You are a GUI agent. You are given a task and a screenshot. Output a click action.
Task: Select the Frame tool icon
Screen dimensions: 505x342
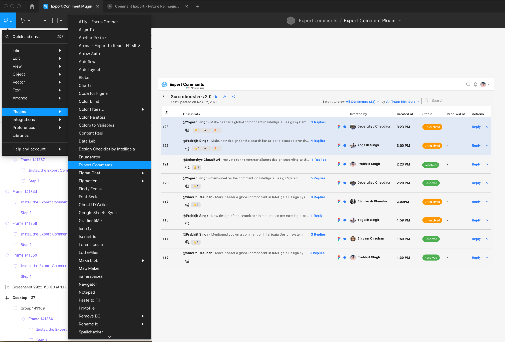pos(39,20)
